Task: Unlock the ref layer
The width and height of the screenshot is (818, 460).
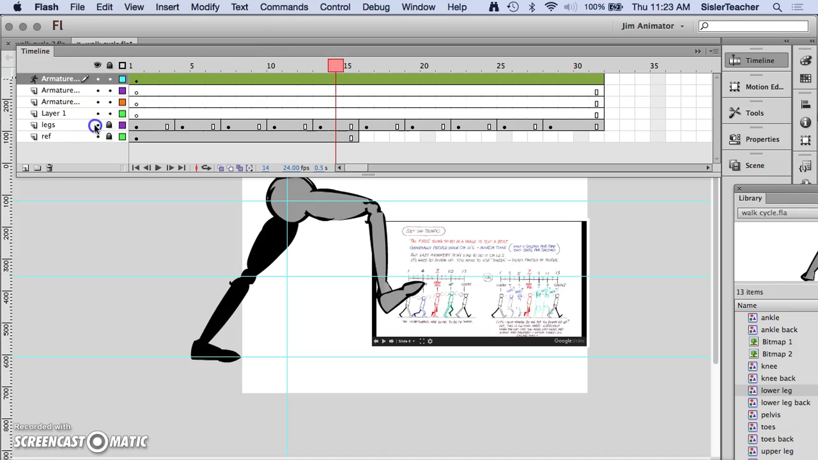Action: point(109,137)
